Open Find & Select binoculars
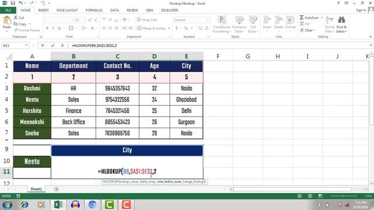Image resolution: width=374 pixels, height=210 pixels. click(341, 24)
